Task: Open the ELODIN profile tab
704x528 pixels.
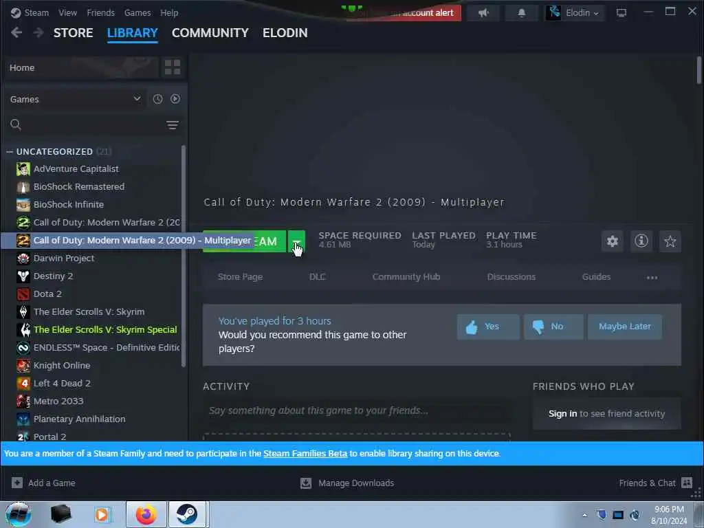Action: tap(285, 33)
